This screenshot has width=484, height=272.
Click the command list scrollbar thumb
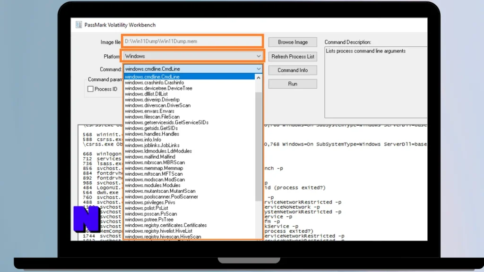(259, 146)
